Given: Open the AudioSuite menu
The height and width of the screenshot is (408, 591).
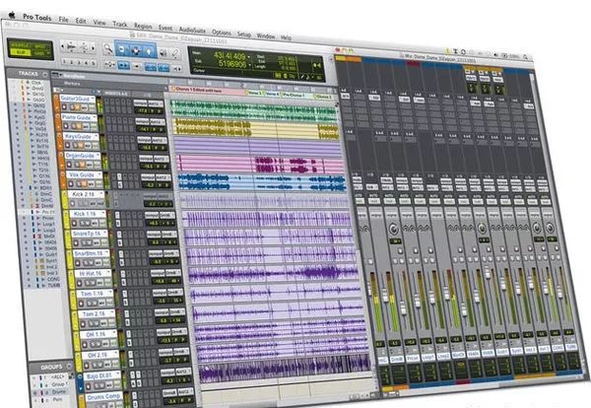Looking at the screenshot, I should (192, 31).
